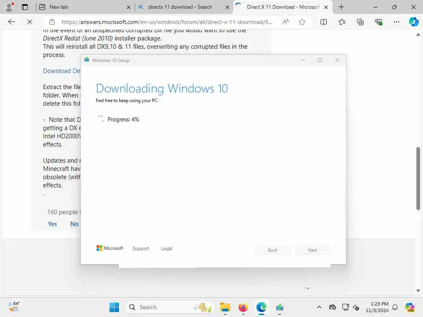Open Edge Settings and more menu
This screenshot has height=317, width=423.
[x=396, y=22]
